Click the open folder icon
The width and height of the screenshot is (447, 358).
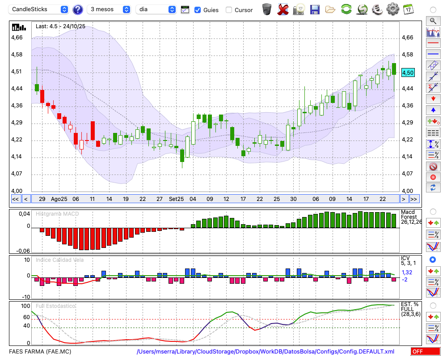330,10
